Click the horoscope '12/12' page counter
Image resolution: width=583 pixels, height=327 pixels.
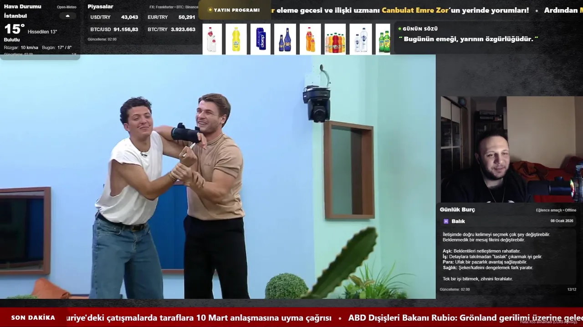click(x=572, y=289)
